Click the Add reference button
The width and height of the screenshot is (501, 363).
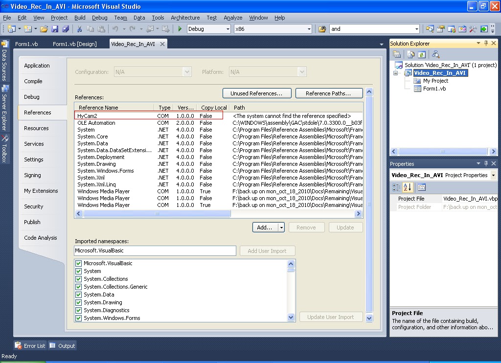click(265, 227)
